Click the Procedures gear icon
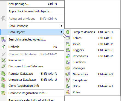Screen dimensions: 121x101 (68, 56)
